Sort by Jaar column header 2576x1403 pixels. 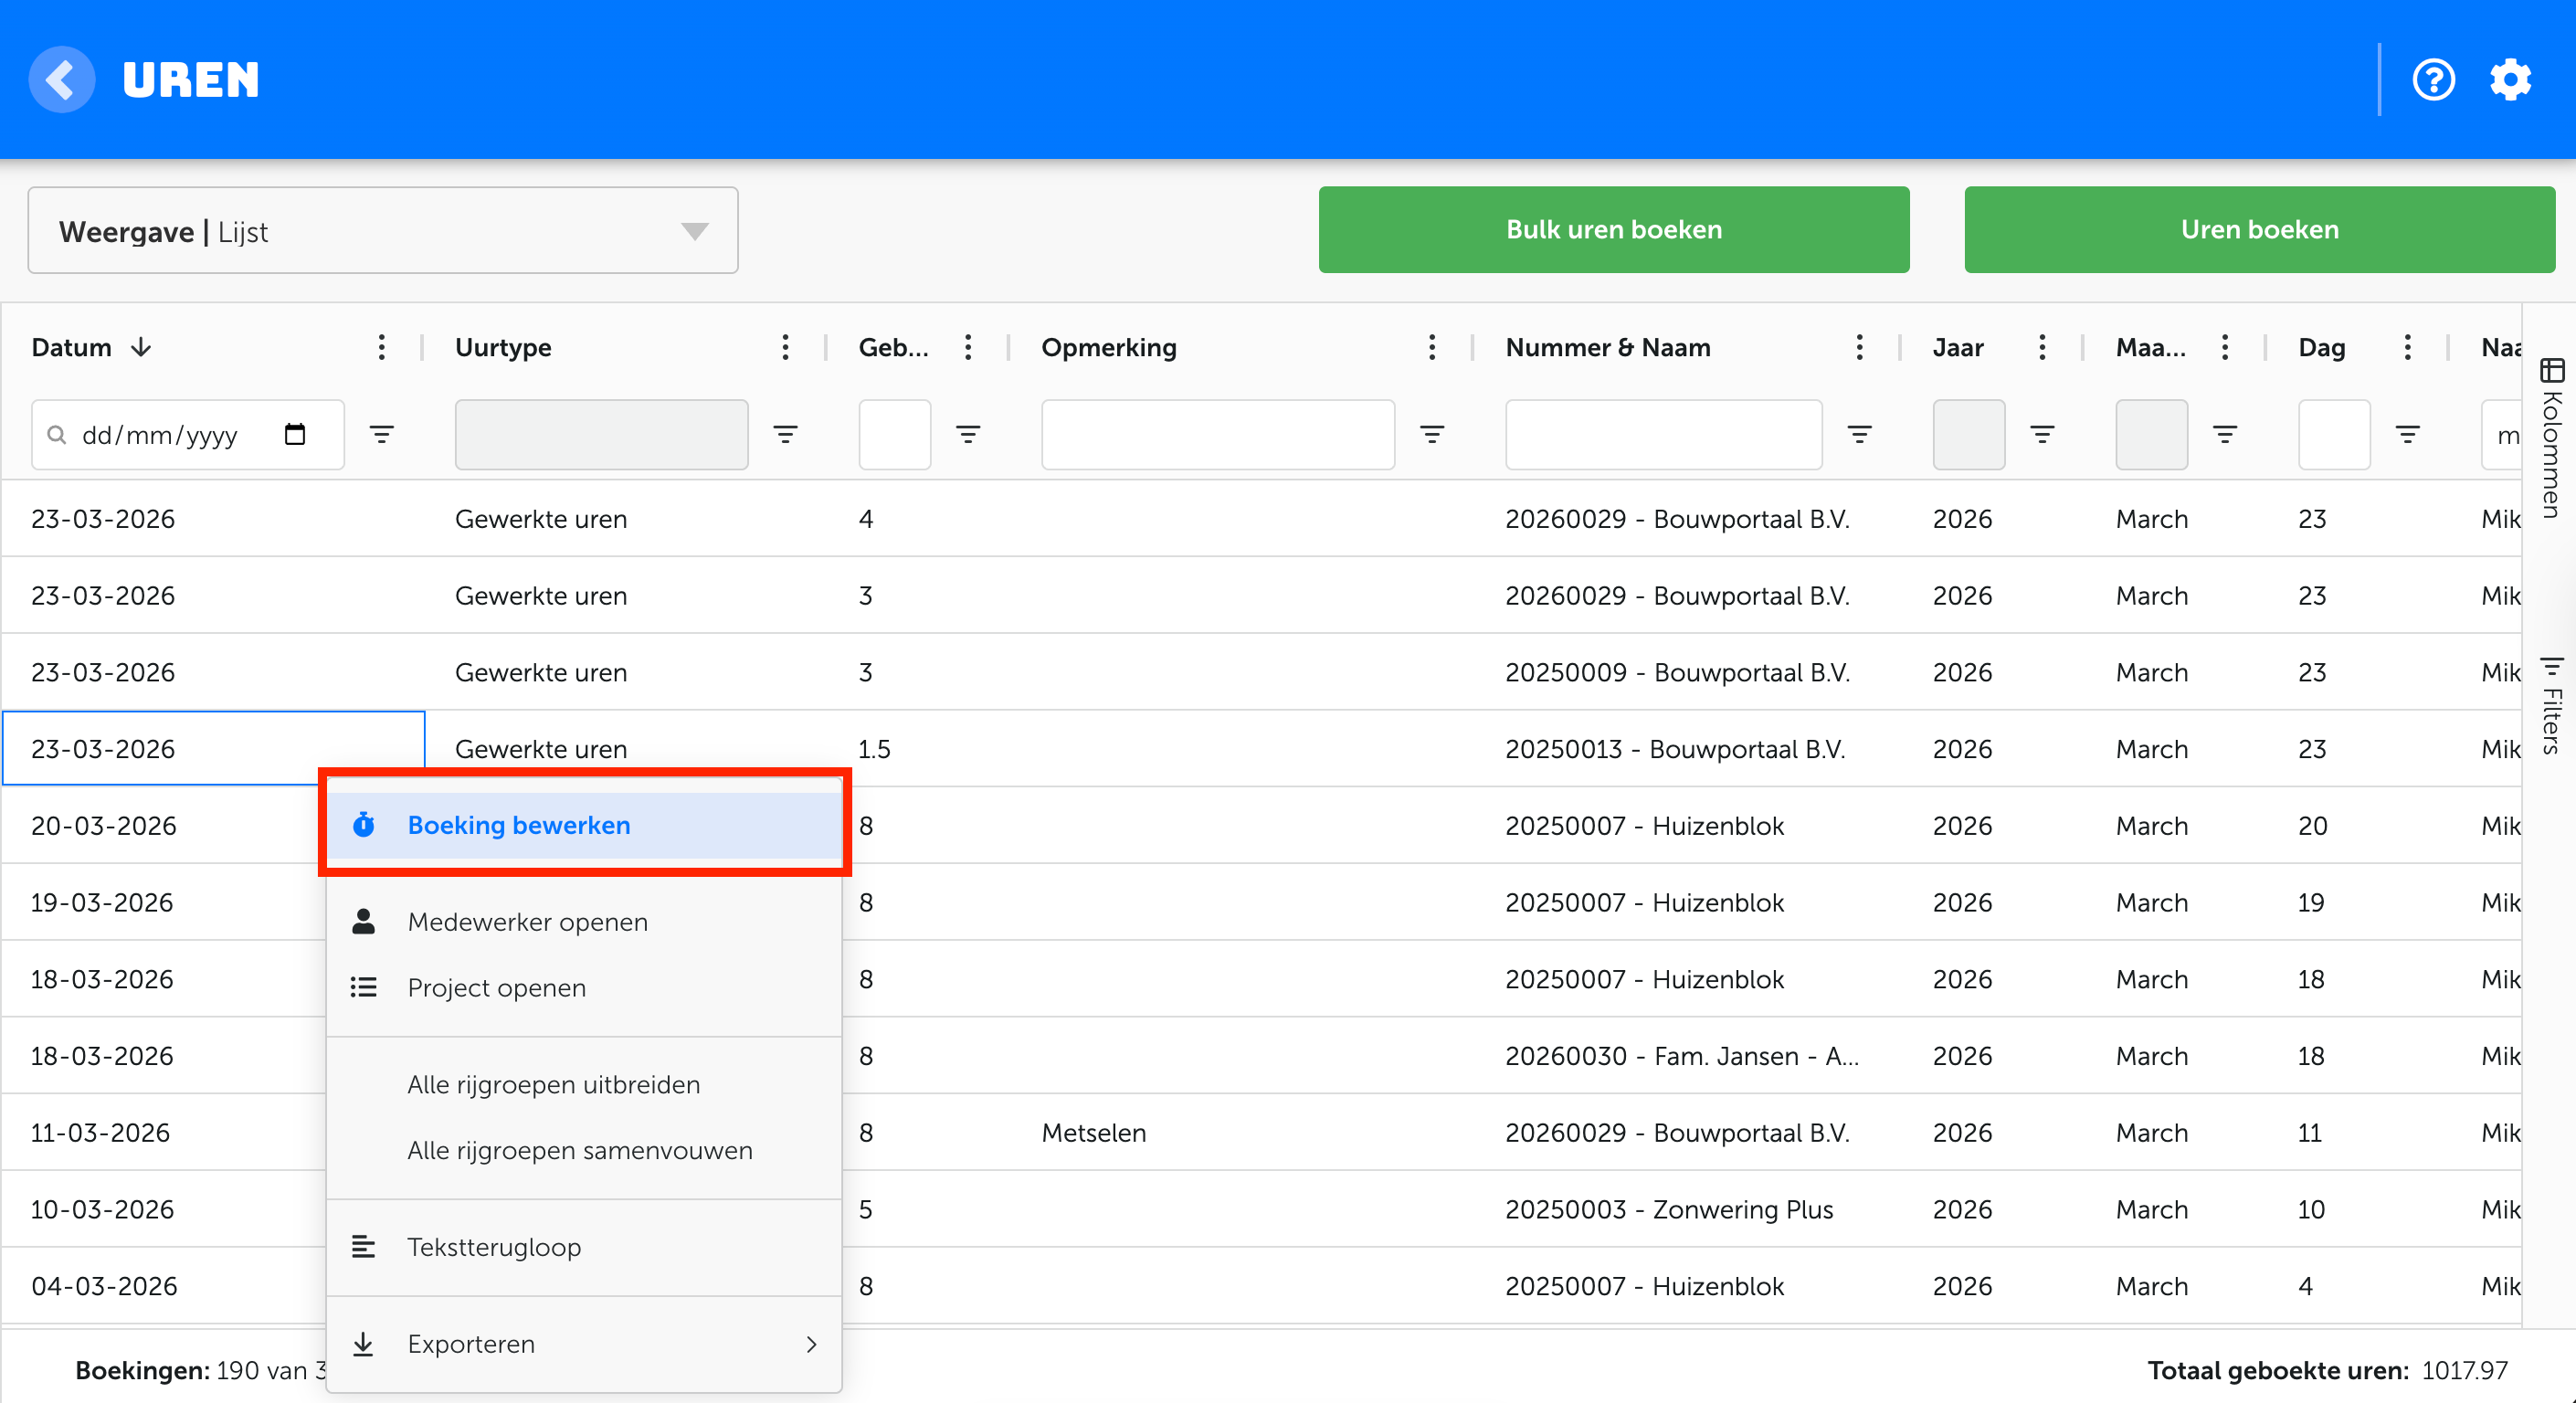[1957, 347]
